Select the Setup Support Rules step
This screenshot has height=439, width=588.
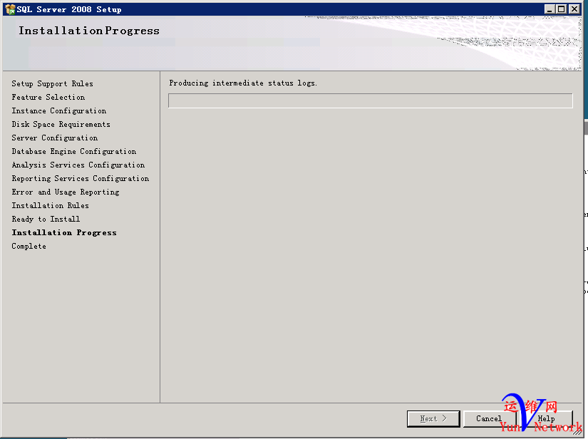tap(53, 83)
